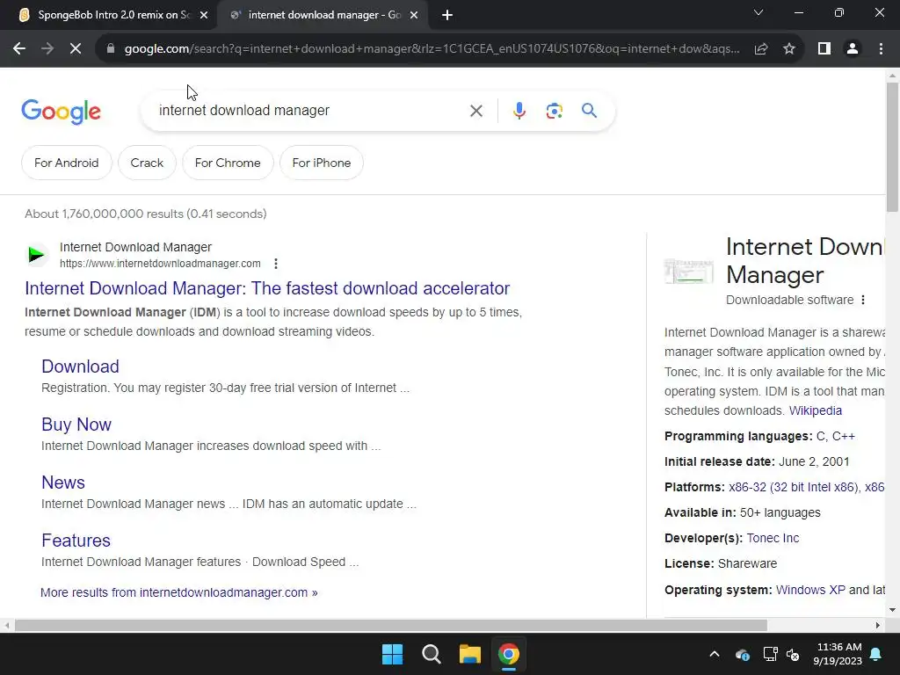Submit search with the magnifier icon
Viewport: 900px width, 675px height.
590,110
